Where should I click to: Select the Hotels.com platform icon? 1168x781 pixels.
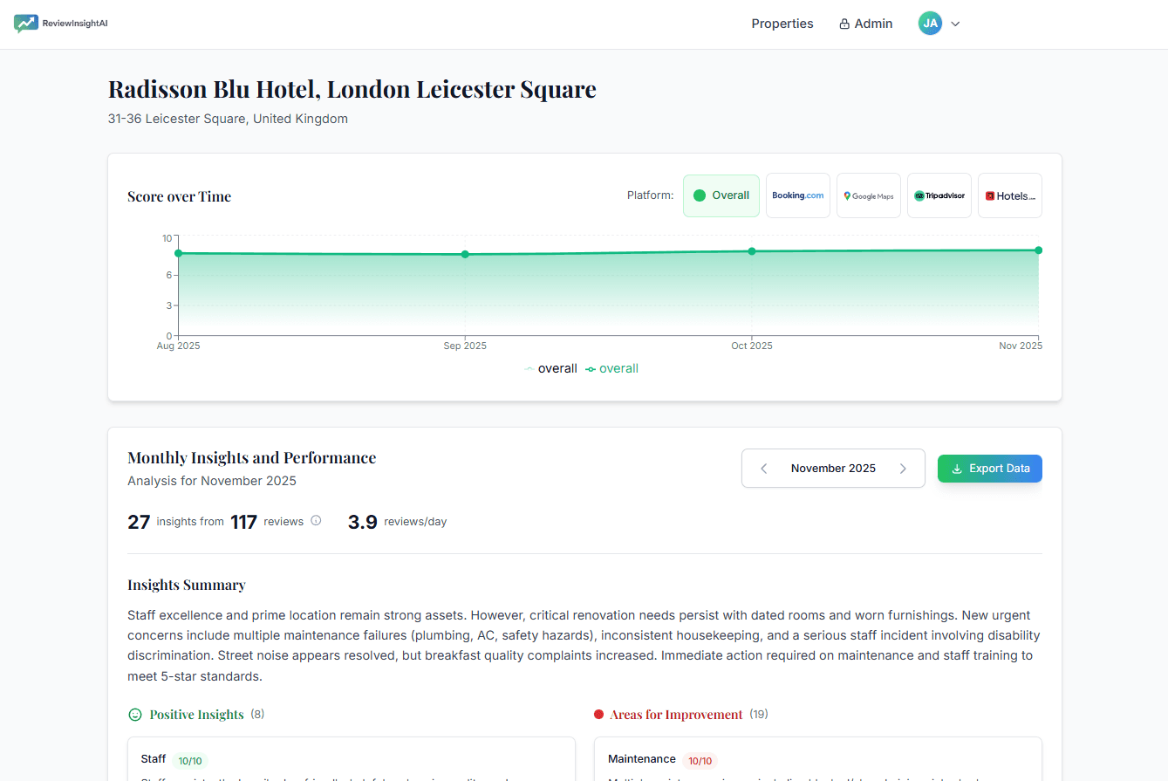click(1009, 195)
